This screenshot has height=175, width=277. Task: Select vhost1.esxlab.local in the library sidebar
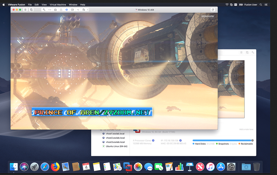115,134
